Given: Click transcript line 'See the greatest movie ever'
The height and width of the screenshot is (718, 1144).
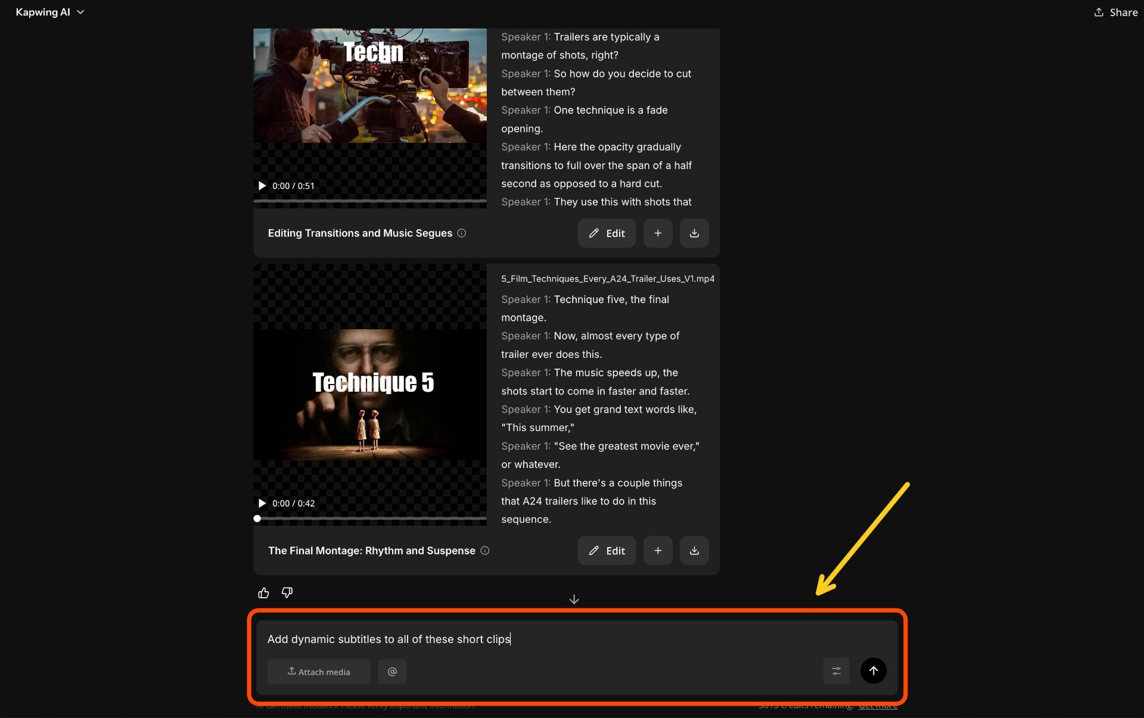Looking at the screenshot, I should tap(600, 455).
